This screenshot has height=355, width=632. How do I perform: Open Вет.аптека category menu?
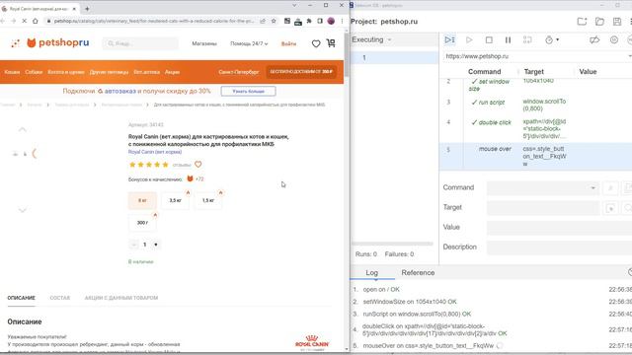147,72
